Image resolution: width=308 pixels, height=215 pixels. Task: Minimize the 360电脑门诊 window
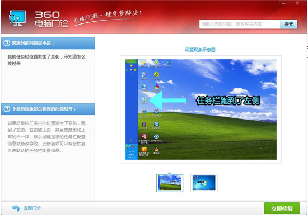point(284,4)
